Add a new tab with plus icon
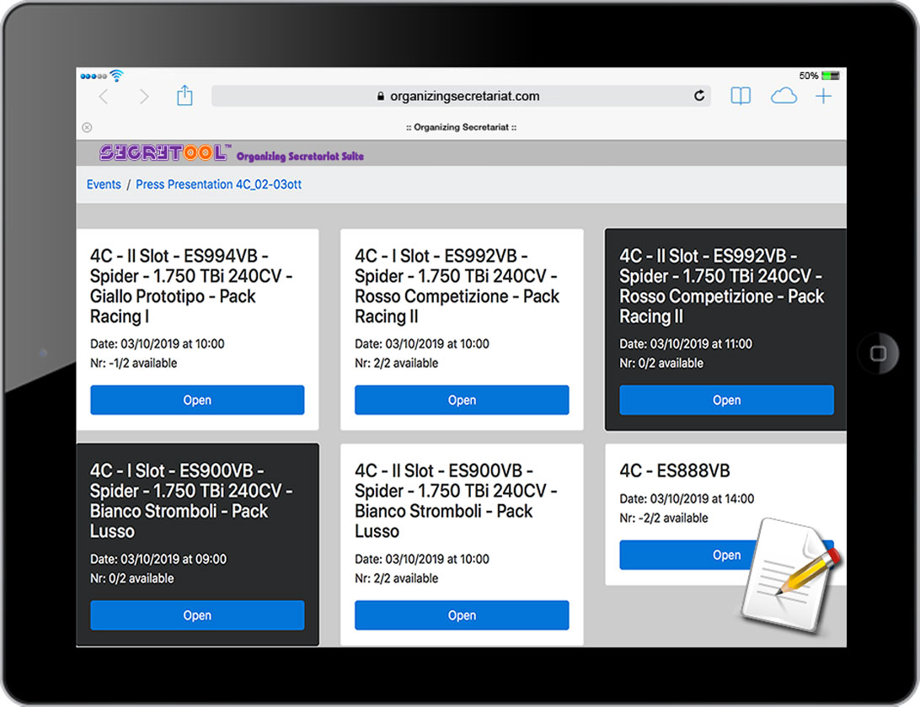The height and width of the screenshot is (707, 920). (824, 96)
